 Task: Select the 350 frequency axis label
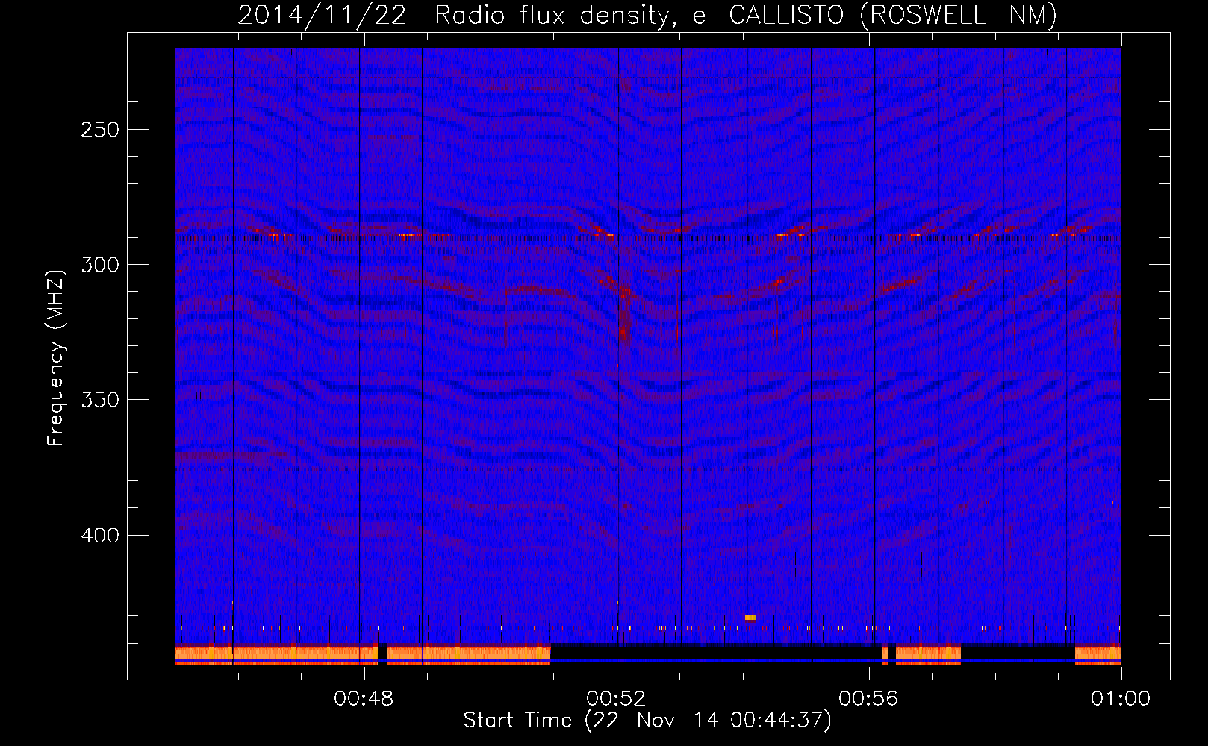click(99, 400)
